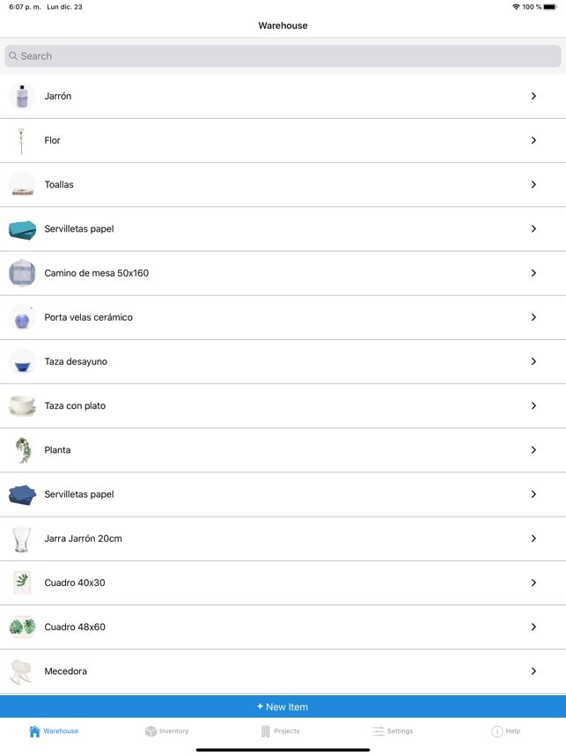
Task: Open the chevron next to Camino de mesa 50x160
Action: 533,273
